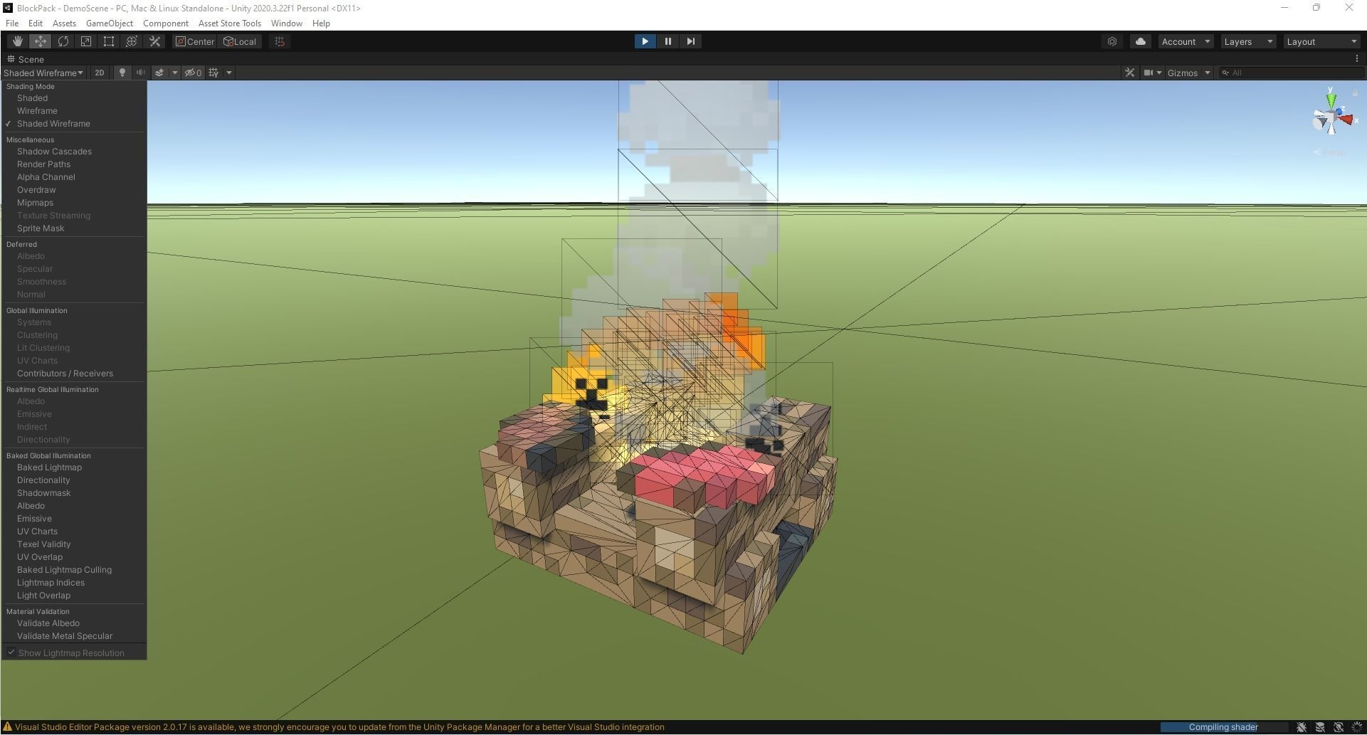Image resolution: width=1367 pixels, height=735 pixels.
Task: Toggle scene view lighting
Action: coord(122,72)
